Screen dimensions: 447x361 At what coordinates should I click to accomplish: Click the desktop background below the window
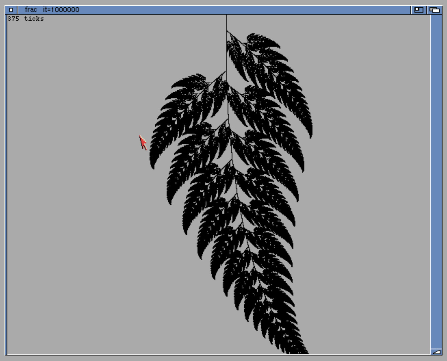coord(223,358)
